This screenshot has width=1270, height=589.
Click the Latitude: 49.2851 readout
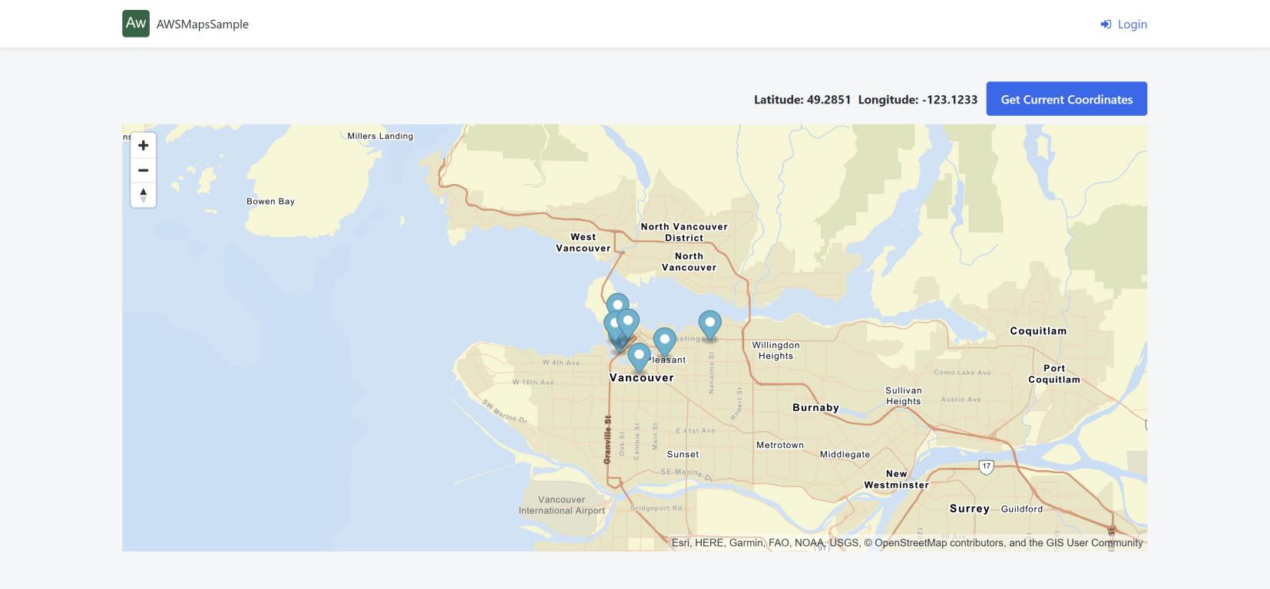coord(802,100)
